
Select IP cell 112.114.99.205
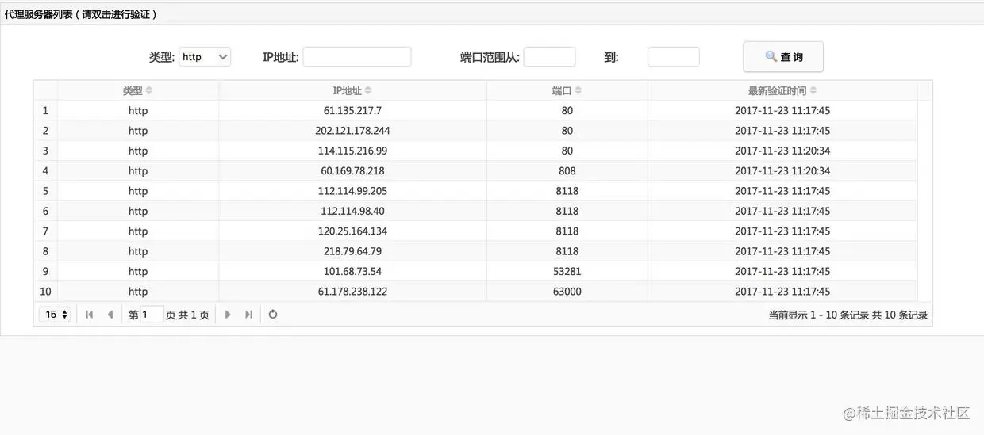click(352, 191)
